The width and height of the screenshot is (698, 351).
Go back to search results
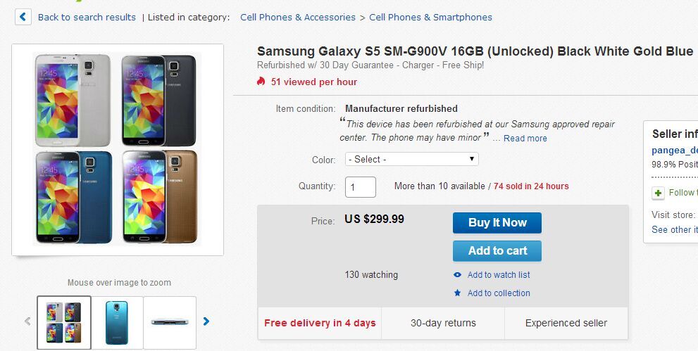pos(87,17)
